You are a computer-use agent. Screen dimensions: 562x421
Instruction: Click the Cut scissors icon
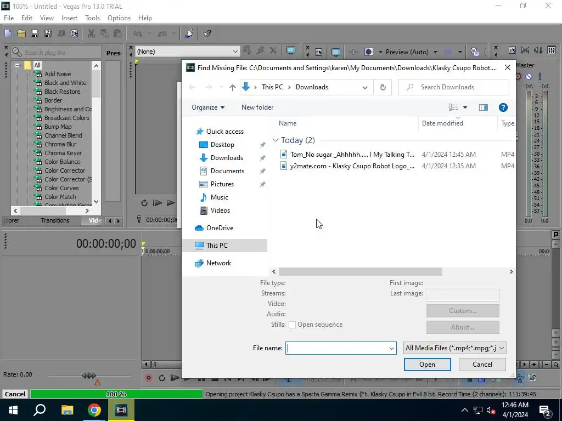[92, 33]
